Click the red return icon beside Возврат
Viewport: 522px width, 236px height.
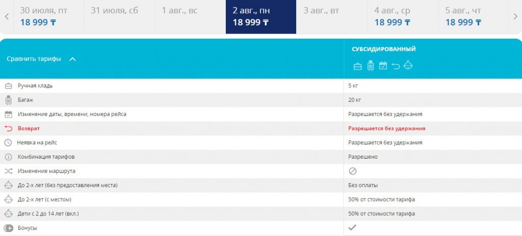pos(8,129)
